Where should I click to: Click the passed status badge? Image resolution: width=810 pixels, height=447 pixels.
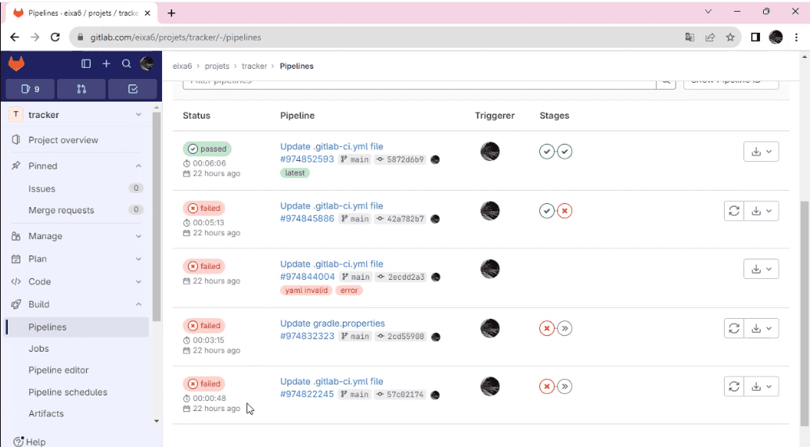pos(207,148)
